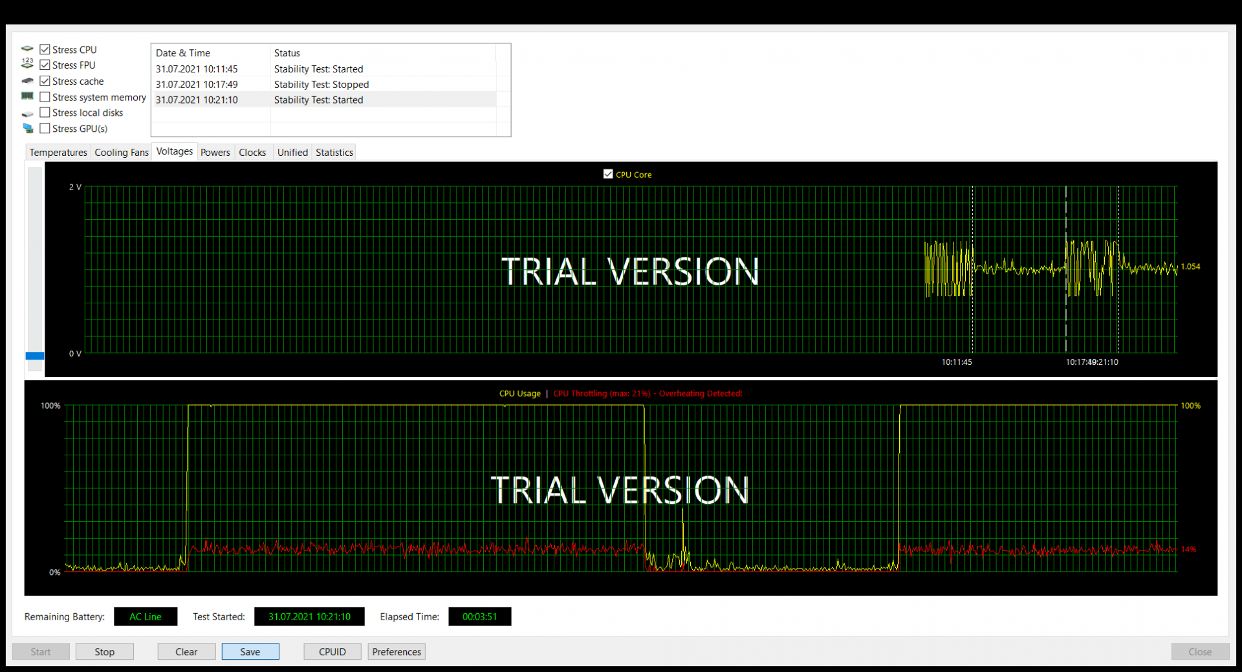
Task: Click the 1.054 voltage value label
Action: point(1190,266)
